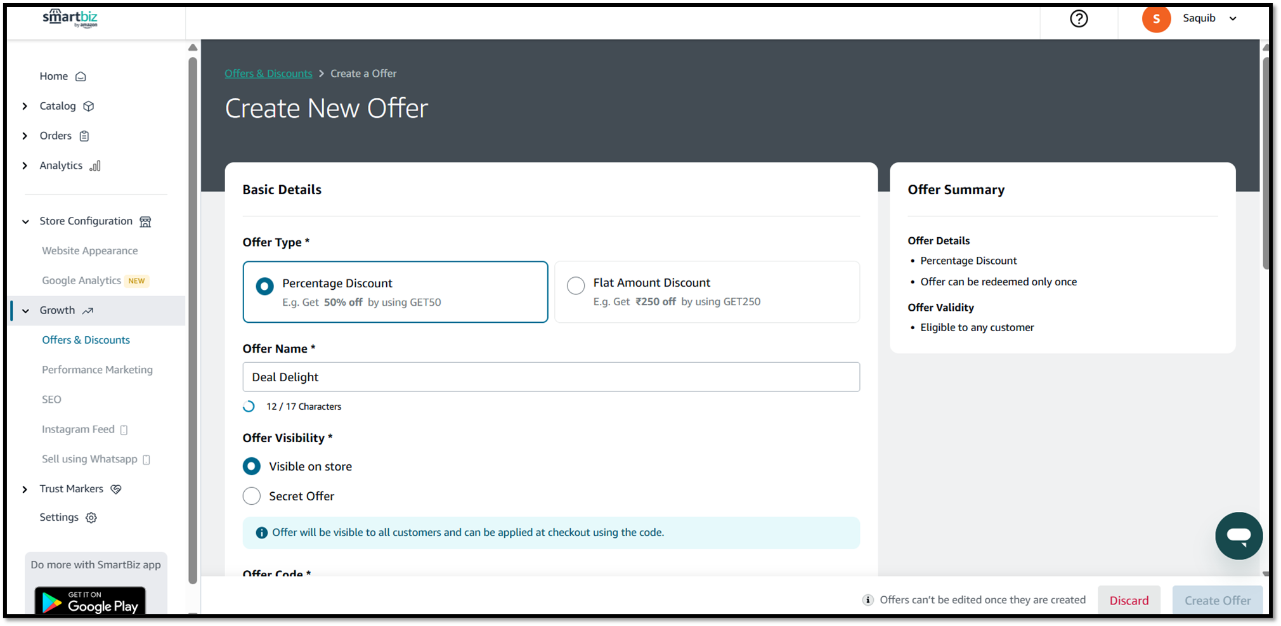
Task: Open Offers & Discounts sidebar item
Action: click(86, 340)
